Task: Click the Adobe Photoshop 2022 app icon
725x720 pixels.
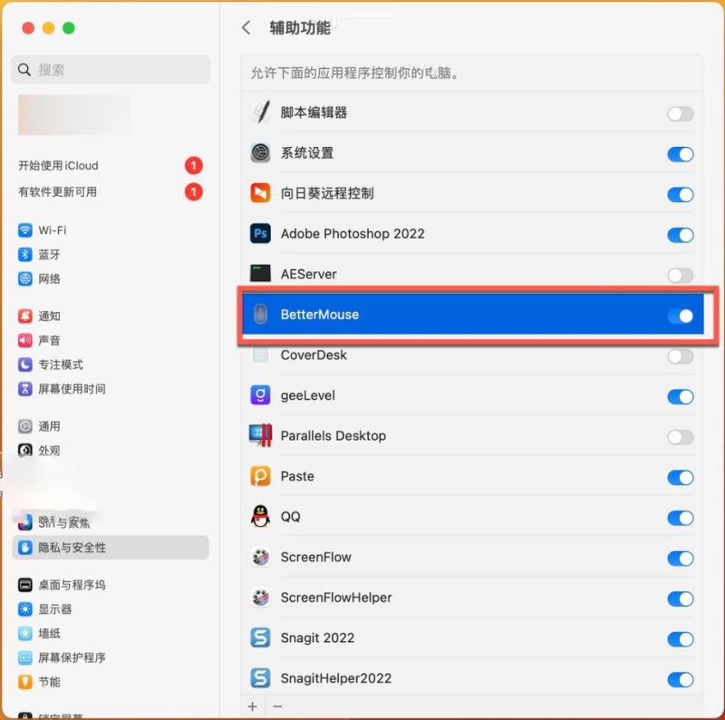Action: [260, 233]
